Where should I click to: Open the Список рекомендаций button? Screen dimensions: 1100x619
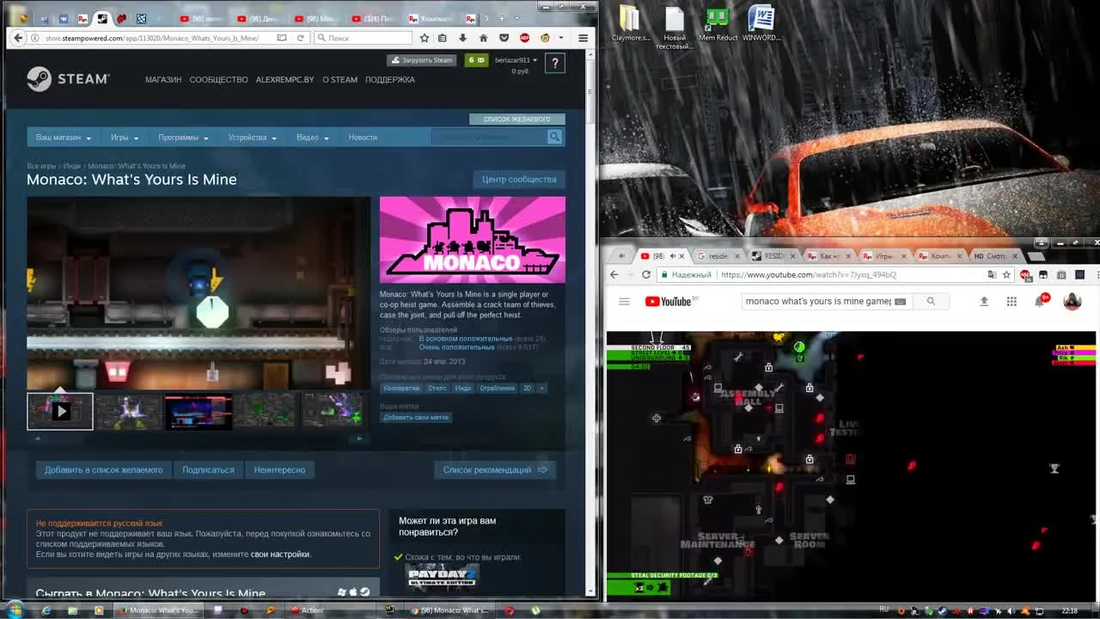click(x=495, y=470)
